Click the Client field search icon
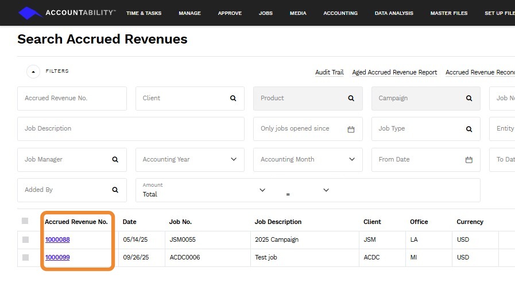This screenshot has height=287, width=515. pos(233,99)
